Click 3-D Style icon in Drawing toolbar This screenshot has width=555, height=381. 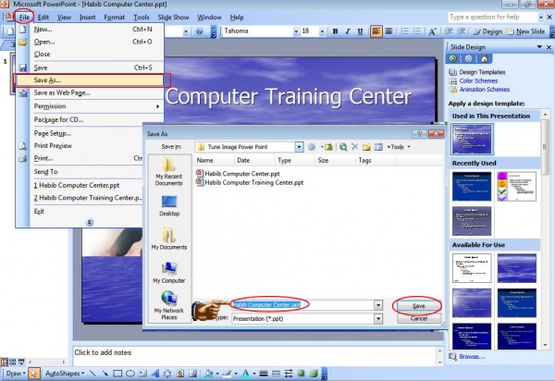point(314,374)
